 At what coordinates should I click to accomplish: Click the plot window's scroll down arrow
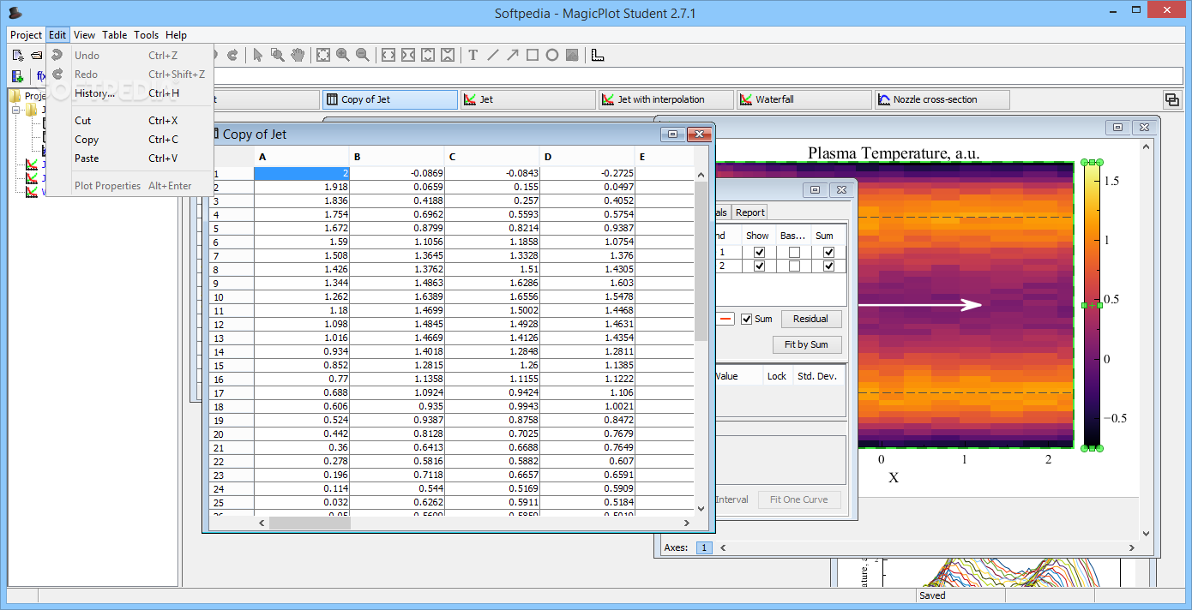(x=1147, y=532)
